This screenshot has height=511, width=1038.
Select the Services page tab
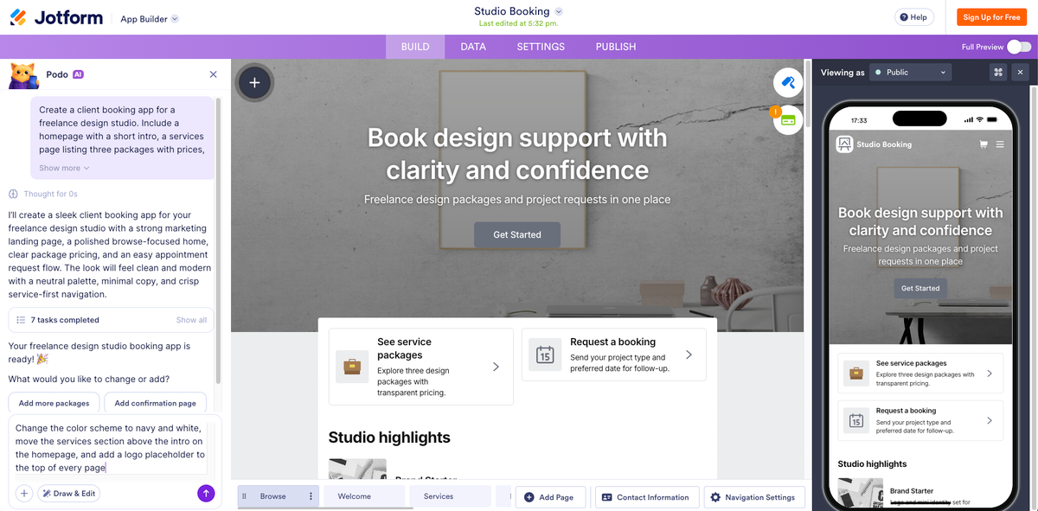click(x=451, y=496)
